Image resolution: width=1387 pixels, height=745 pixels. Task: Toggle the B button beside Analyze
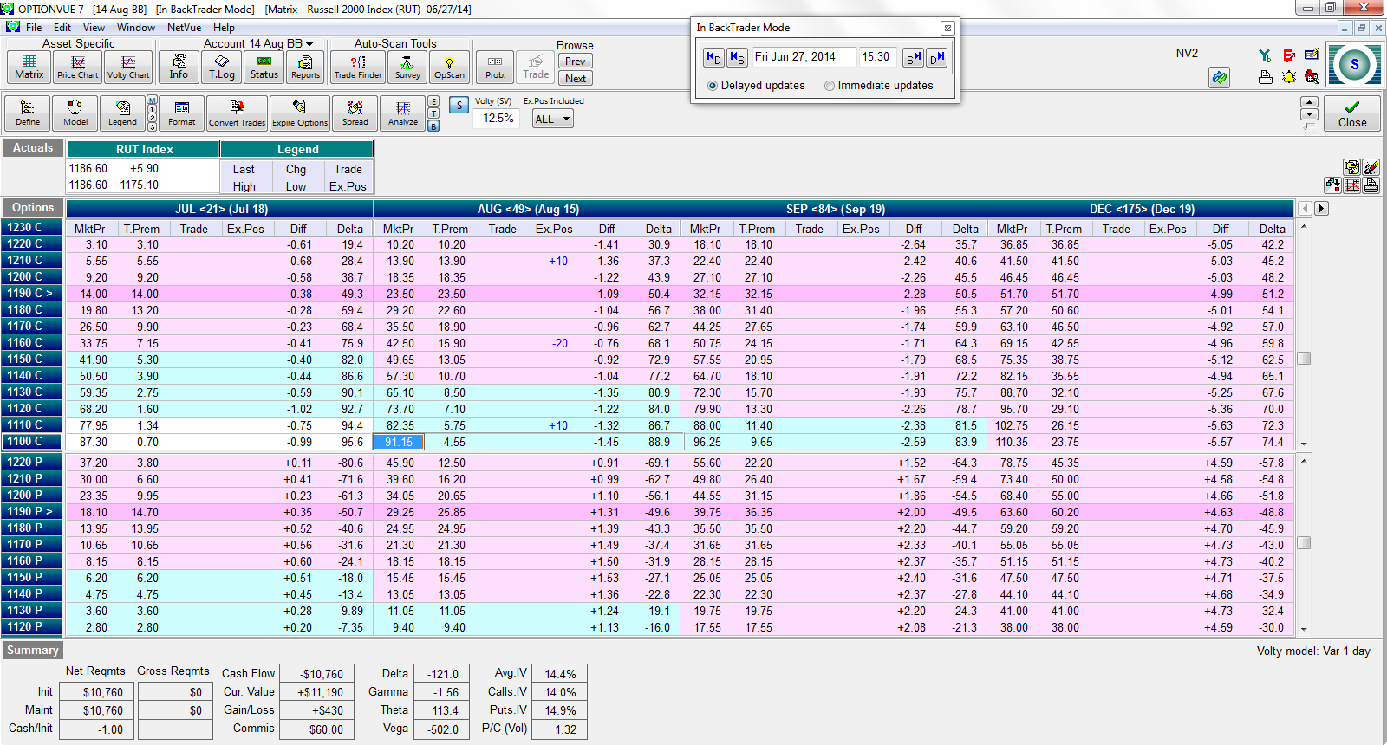[433, 126]
